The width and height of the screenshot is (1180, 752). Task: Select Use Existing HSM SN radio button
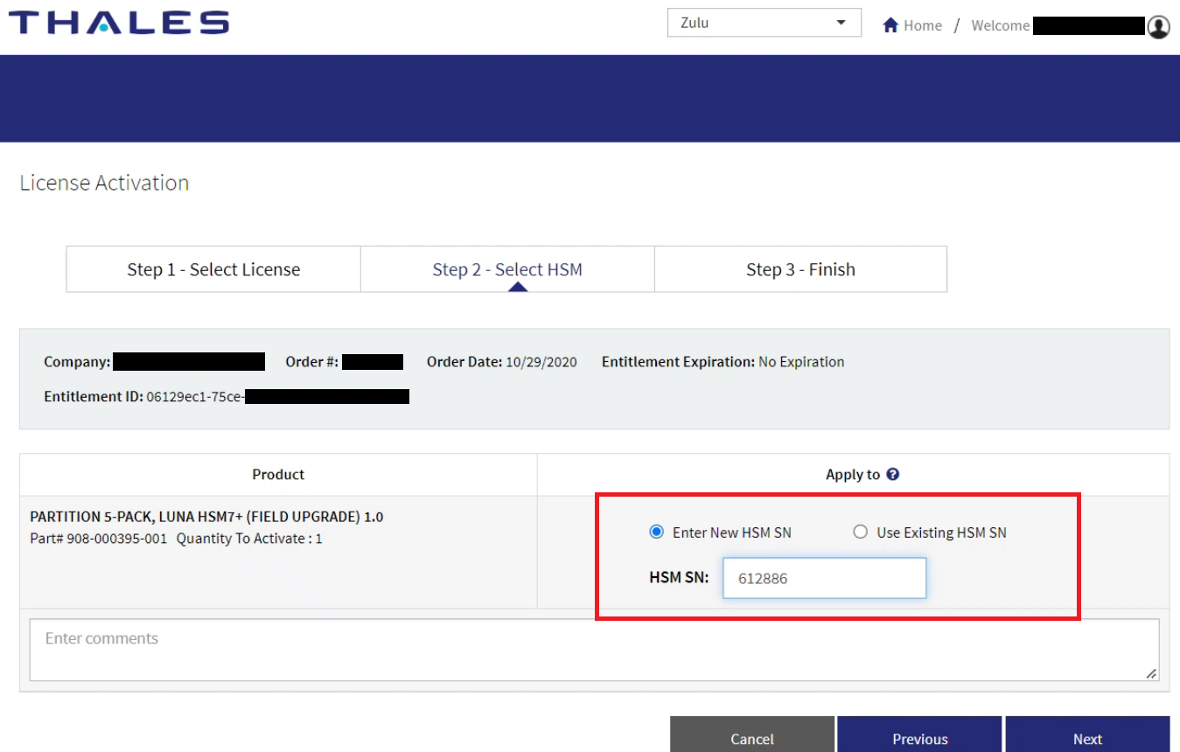pos(861,532)
